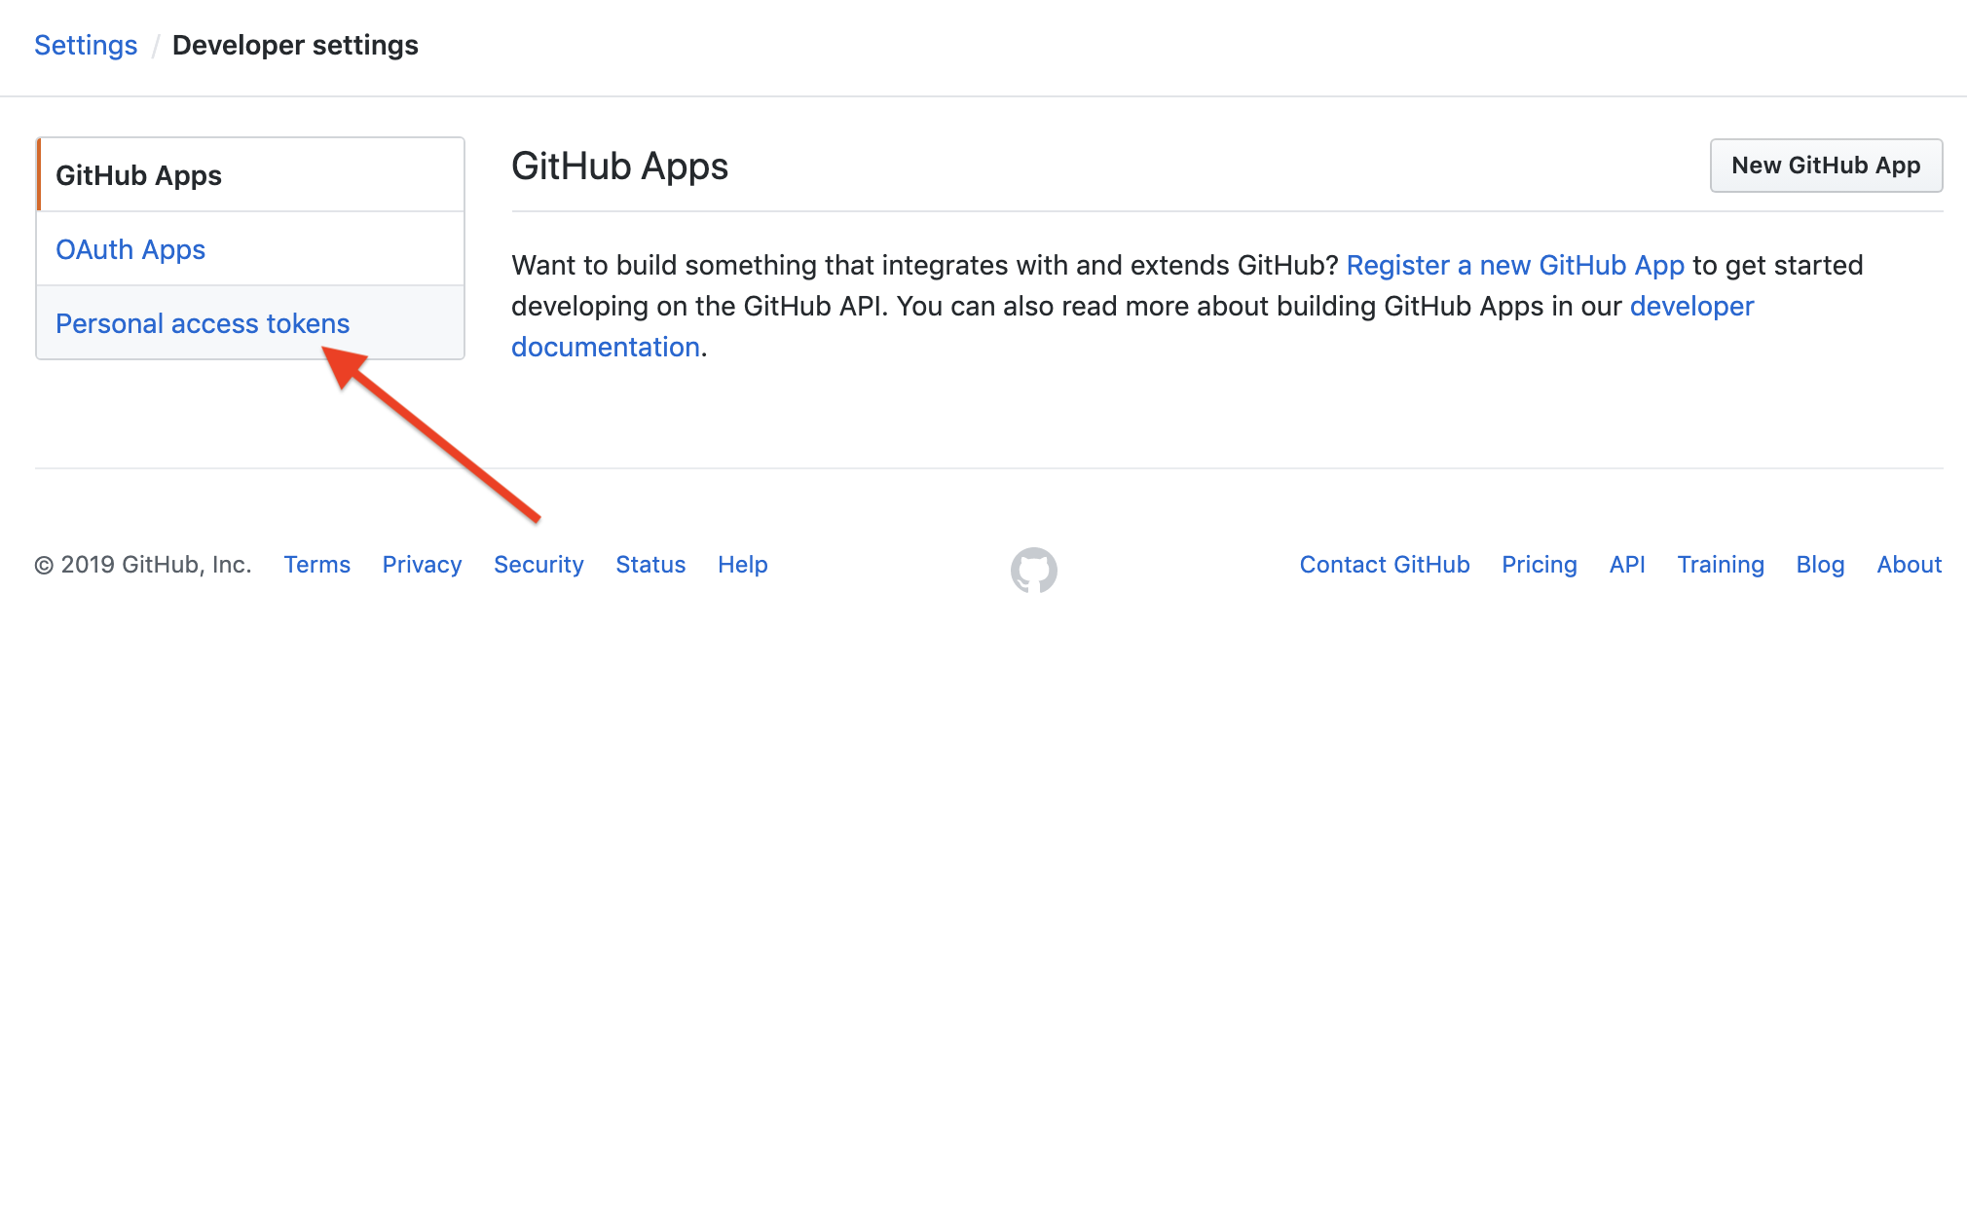1967x1223 pixels.
Task: Go to Training footer link
Action: [x=1721, y=565]
